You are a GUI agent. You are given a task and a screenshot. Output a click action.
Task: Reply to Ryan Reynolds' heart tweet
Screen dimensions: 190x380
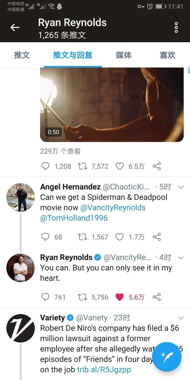click(45, 297)
